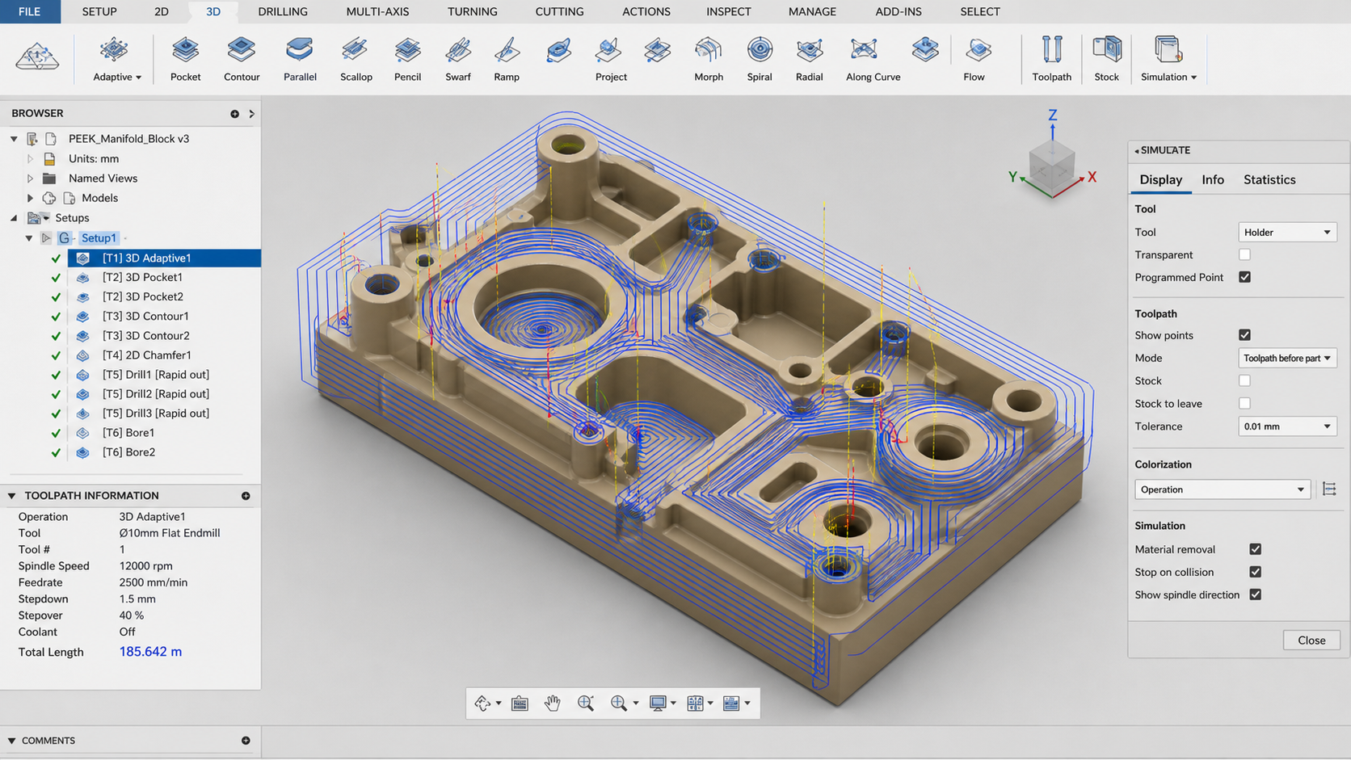Select the Flow toolpath icon

click(x=978, y=51)
